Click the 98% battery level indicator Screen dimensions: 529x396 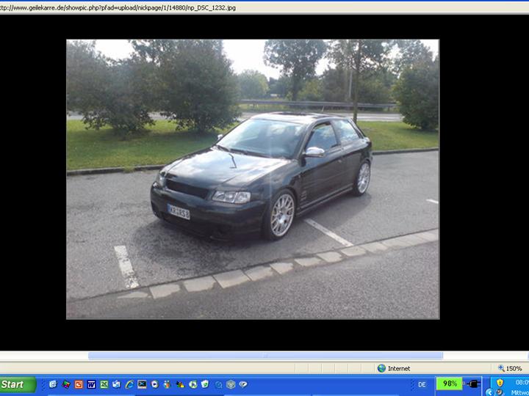point(449,384)
